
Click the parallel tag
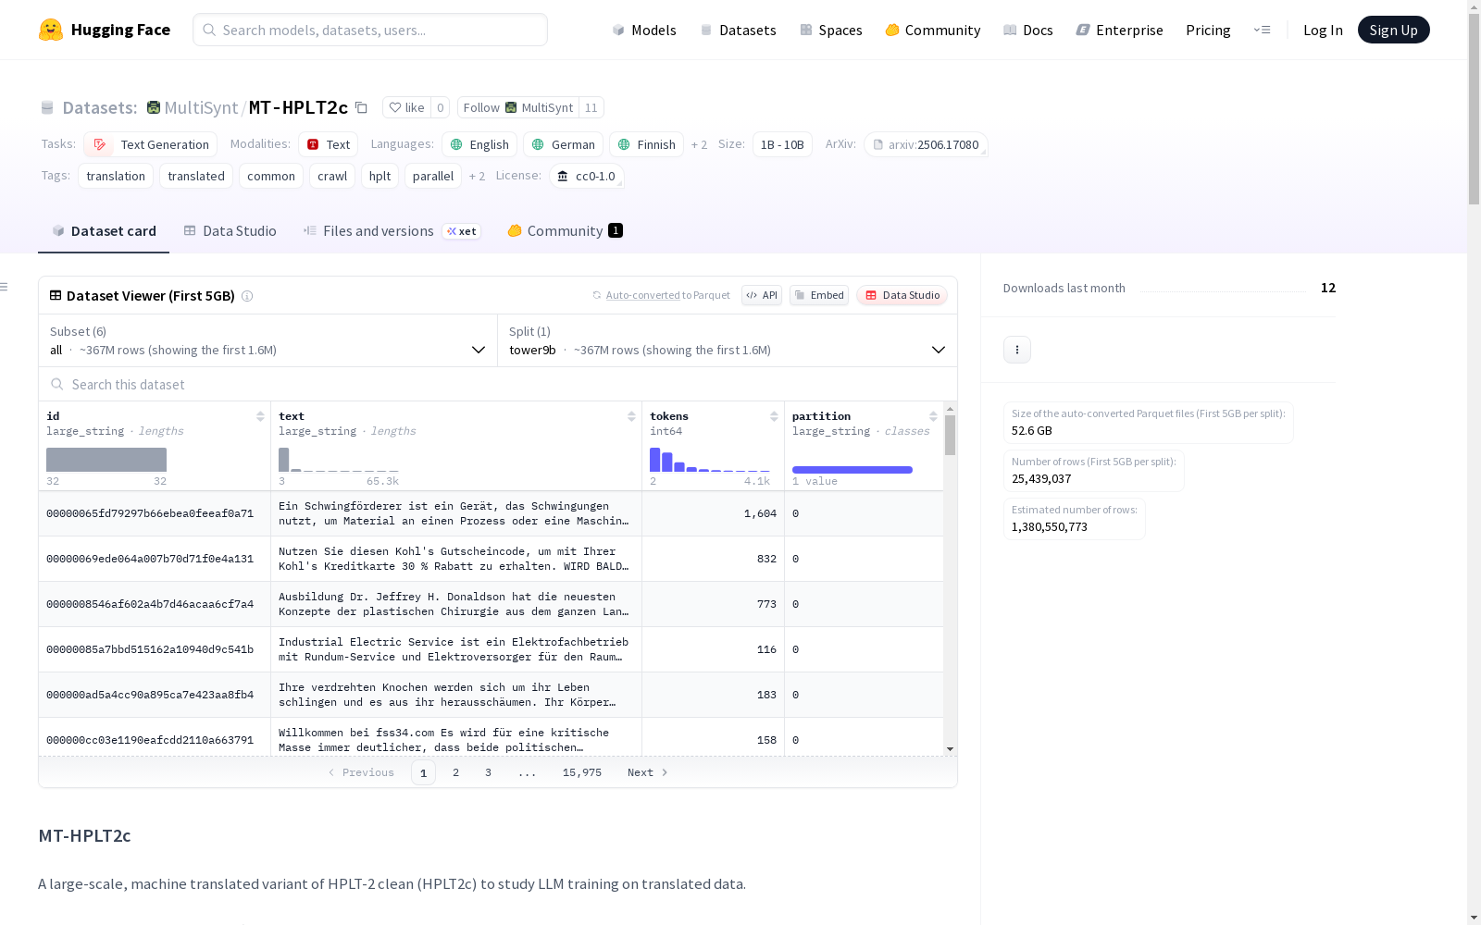coord(433,176)
